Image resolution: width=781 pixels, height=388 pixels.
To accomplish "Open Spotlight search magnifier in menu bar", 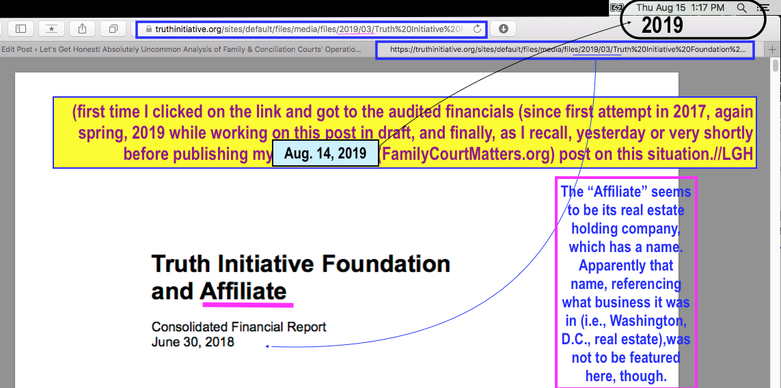I will [x=742, y=8].
